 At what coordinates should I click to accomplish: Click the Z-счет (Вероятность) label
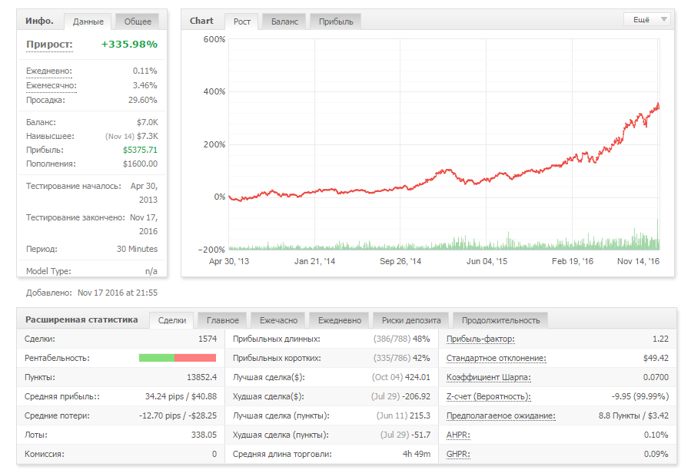click(488, 396)
